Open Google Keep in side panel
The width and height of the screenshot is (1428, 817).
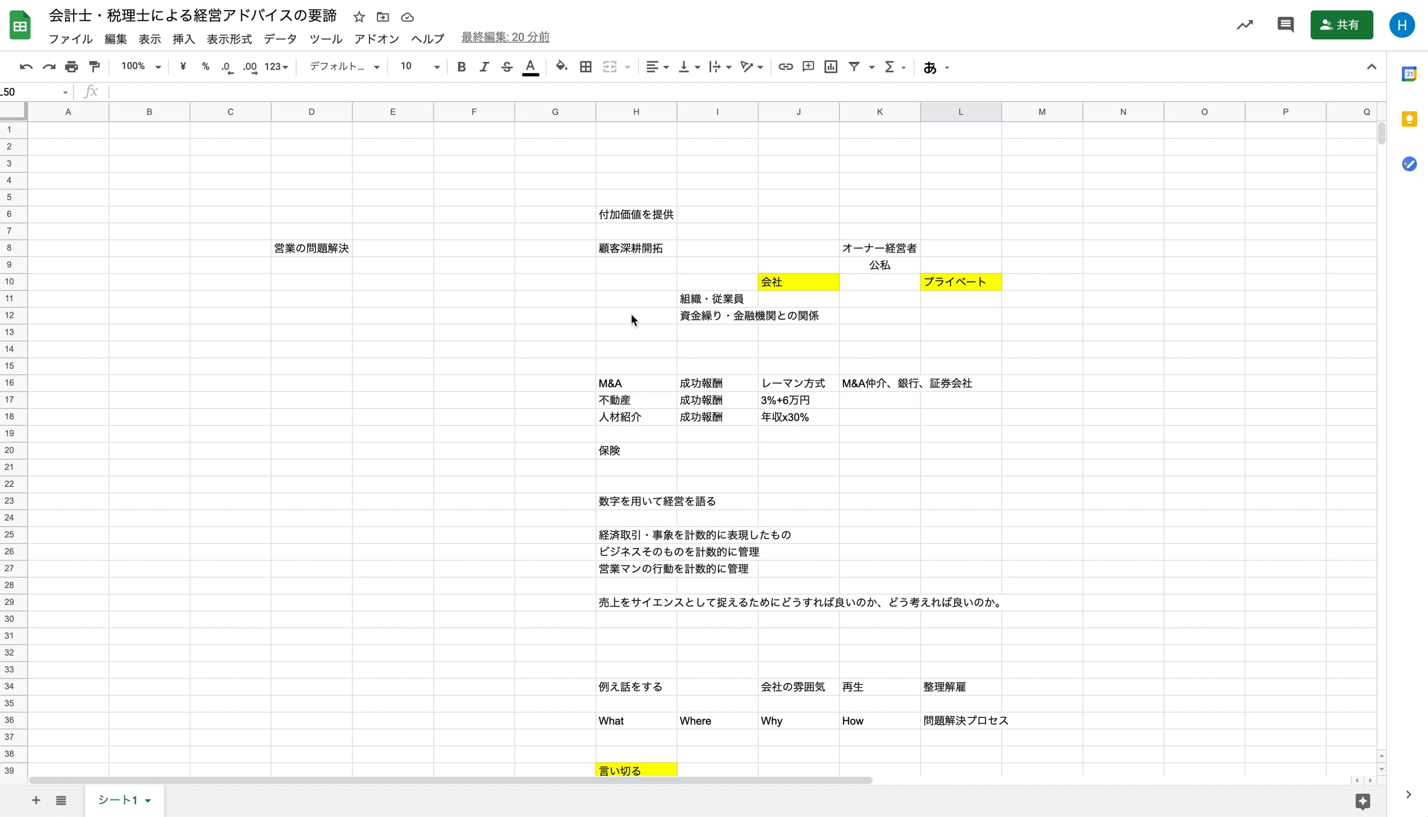[1409, 119]
